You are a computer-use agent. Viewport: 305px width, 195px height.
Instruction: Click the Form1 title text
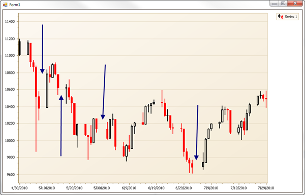[15, 5]
